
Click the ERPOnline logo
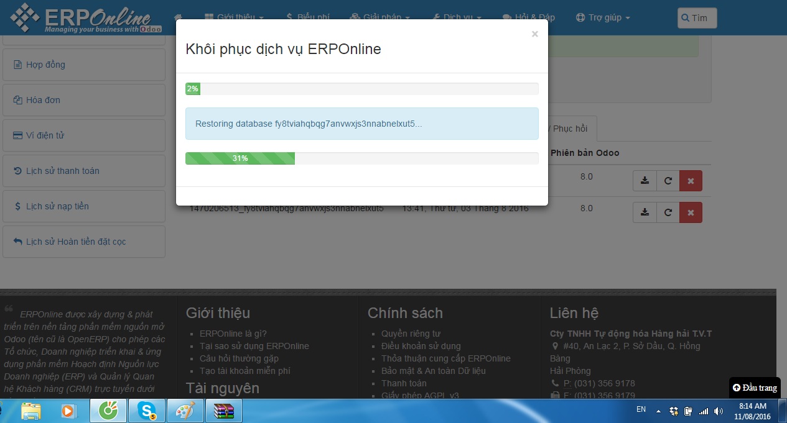coord(85,18)
